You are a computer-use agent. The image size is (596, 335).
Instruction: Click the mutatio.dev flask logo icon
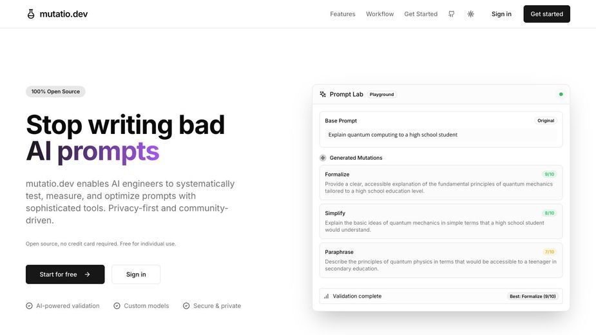[x=31, y=14]
